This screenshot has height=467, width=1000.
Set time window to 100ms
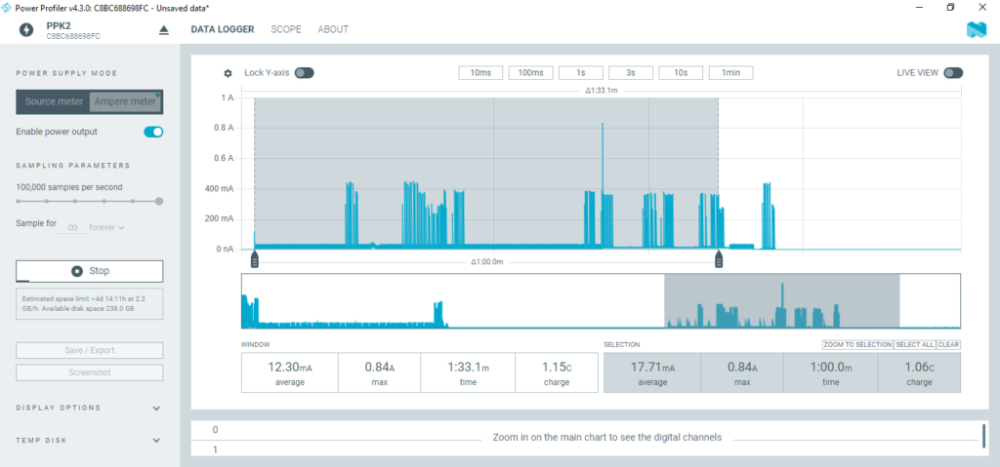[530, 72]
